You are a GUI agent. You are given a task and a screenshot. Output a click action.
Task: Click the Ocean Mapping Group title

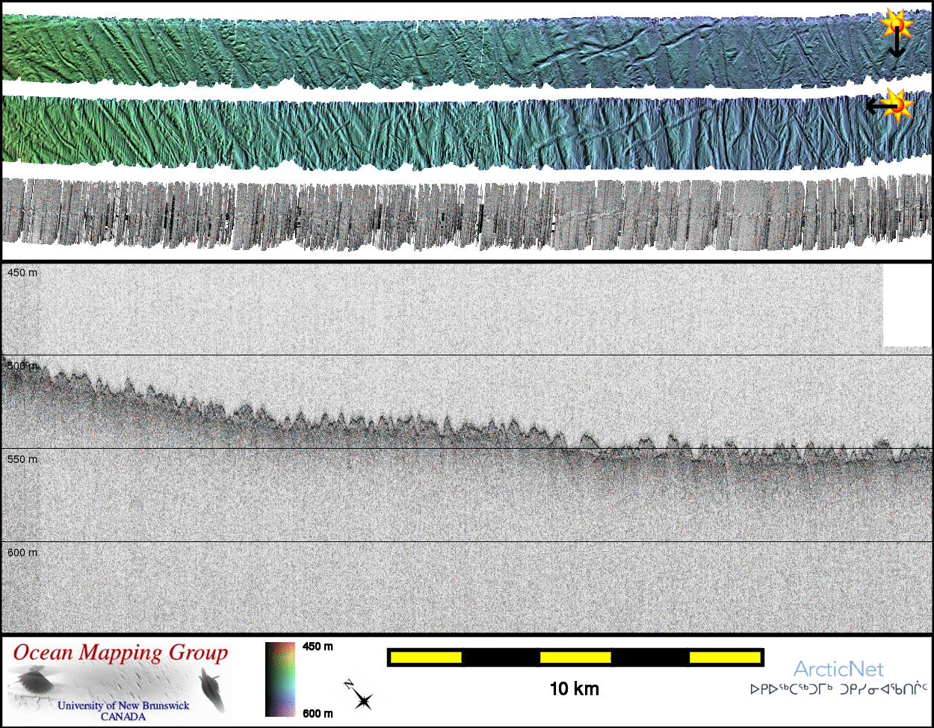(120, 653)
